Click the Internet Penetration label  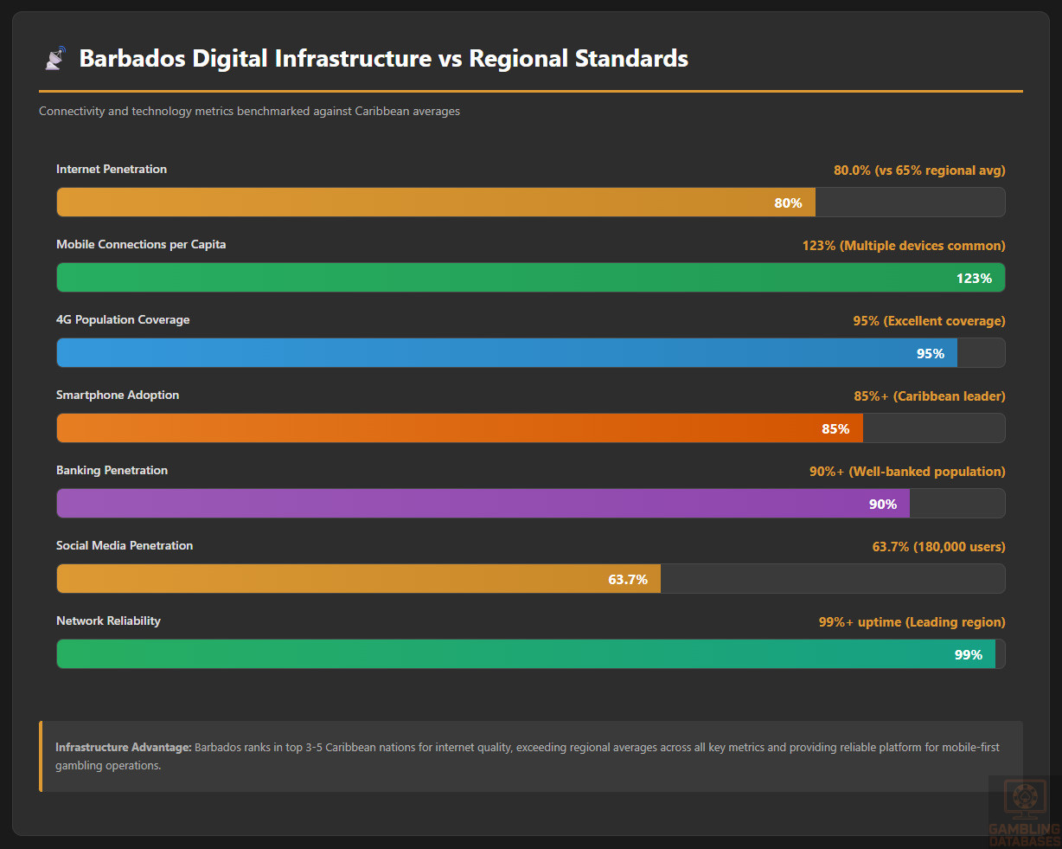click(112, 170)
